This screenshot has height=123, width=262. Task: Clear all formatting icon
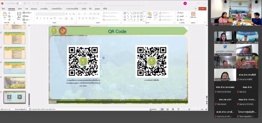[74, 14]
